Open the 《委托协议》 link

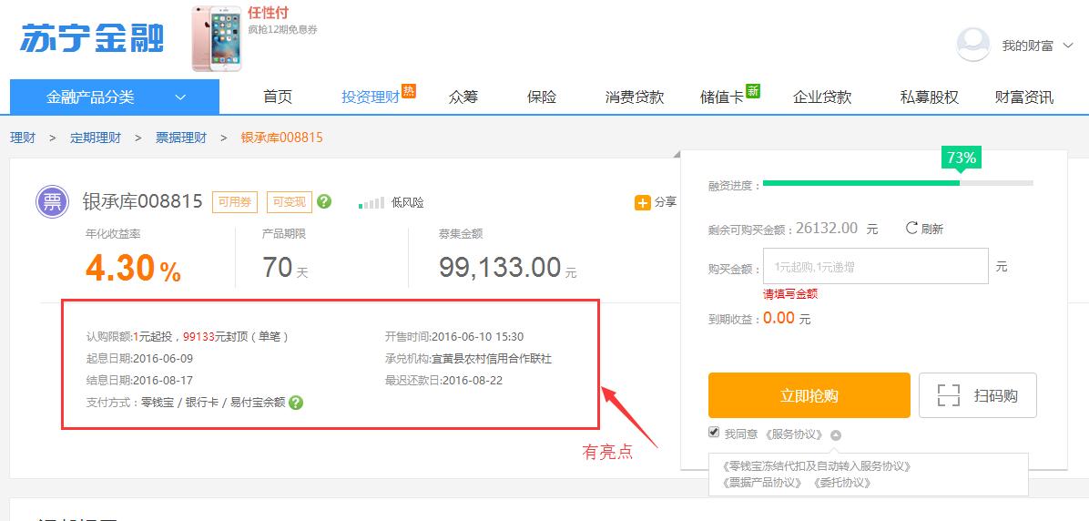pos(843,482)
